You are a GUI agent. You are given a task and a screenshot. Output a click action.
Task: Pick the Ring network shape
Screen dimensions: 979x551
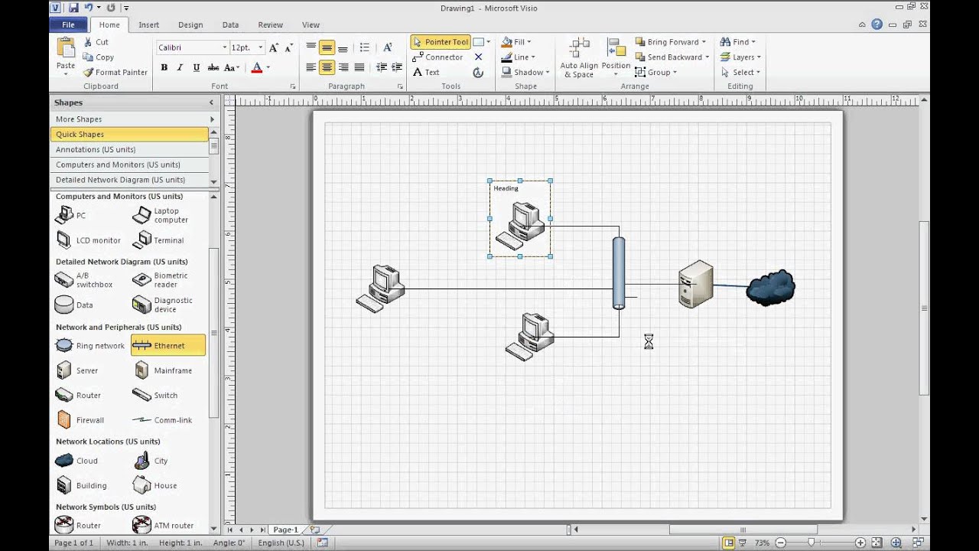pos(90,345)
